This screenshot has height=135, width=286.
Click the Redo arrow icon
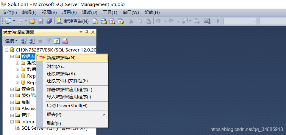click(x=171, y=21)
